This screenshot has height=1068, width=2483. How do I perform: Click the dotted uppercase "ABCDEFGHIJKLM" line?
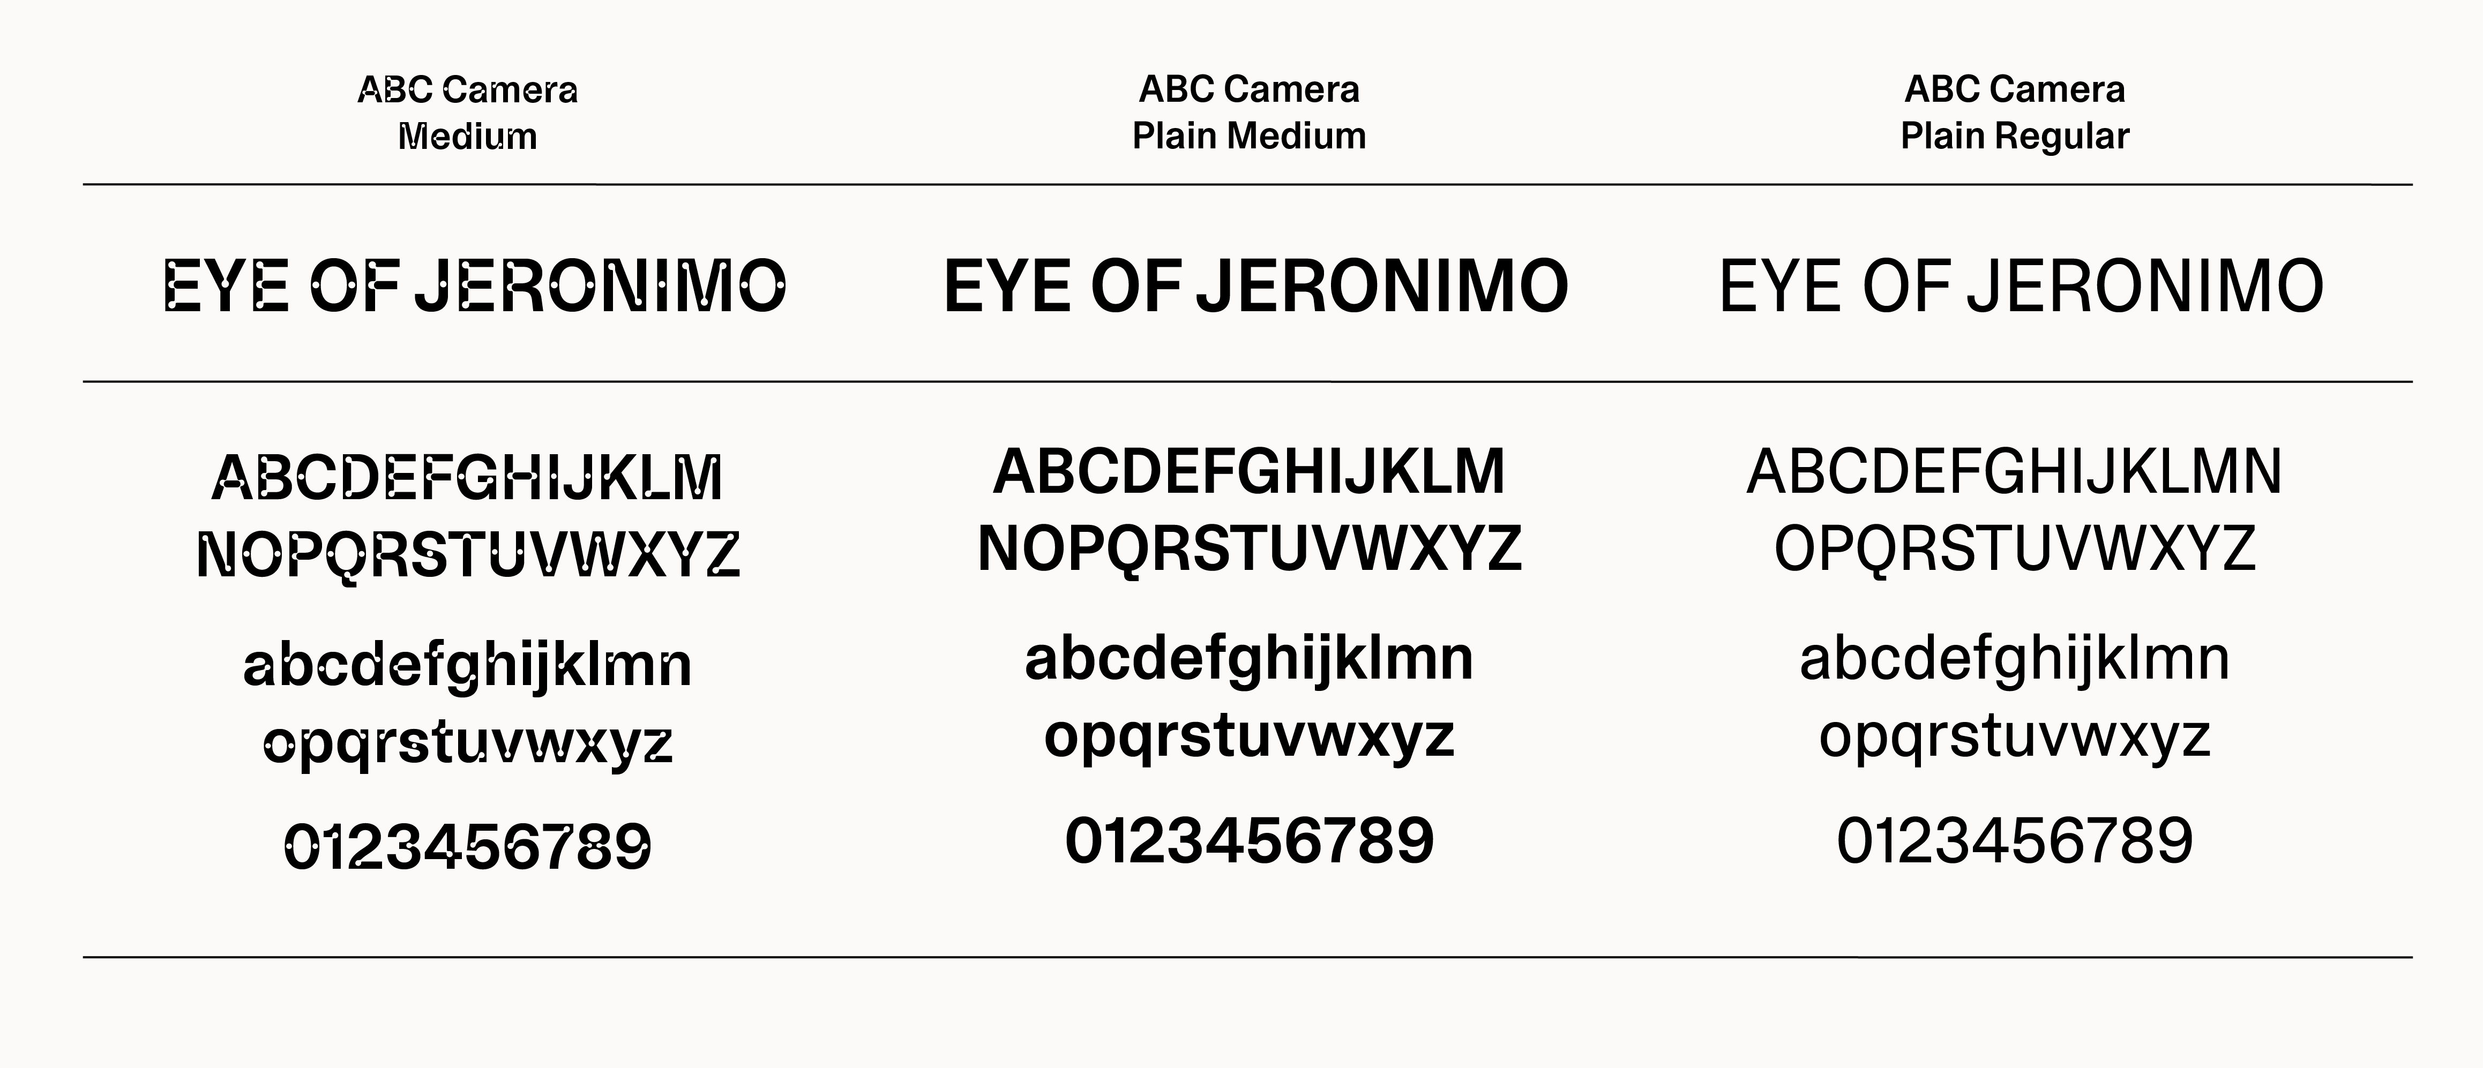pyautogui.click(x=467, y=478)
